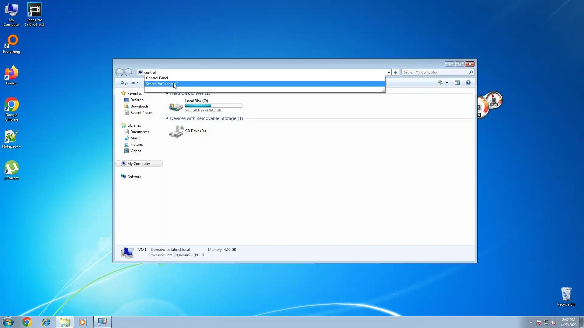Open Downloads in Favorites
This screenshot has width=584, height=328.
point(139,106)
